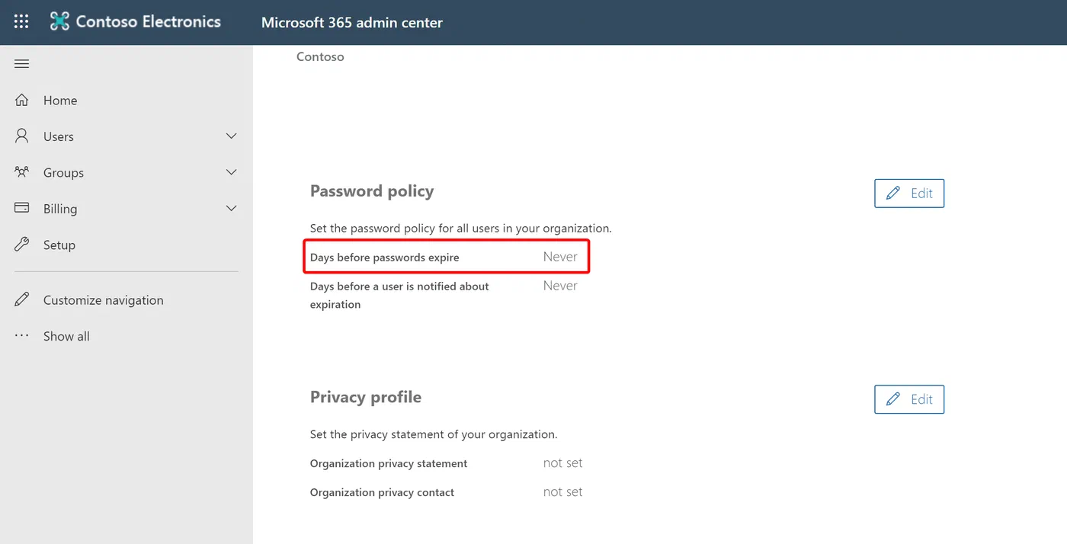Click the Contoso organization name
Viewport: 1067px width, 544px height.
[x=320, y=56]
